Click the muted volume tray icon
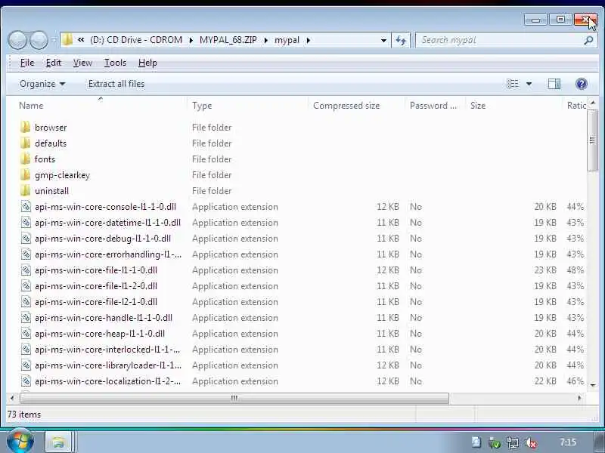The width and height of the screenshot is (605, 453). click(531, 442)
